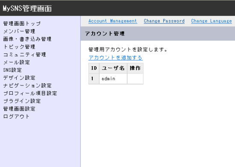Click the アカウント管理 section heading
Viewport: 235px width, 167px height.
105,34
